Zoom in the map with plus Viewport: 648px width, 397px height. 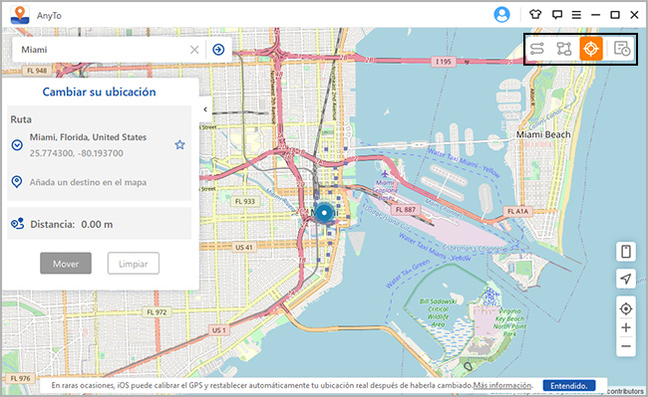626,327
